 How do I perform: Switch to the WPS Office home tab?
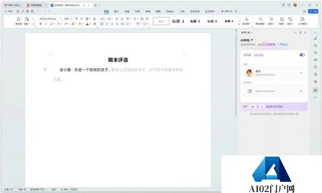pyautogui.click(x=12, y=5)
